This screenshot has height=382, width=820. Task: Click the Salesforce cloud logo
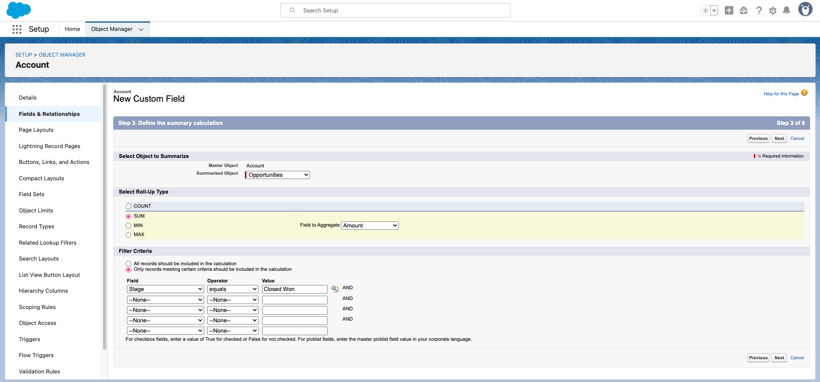pyautogui.click(x=18, y=10)
